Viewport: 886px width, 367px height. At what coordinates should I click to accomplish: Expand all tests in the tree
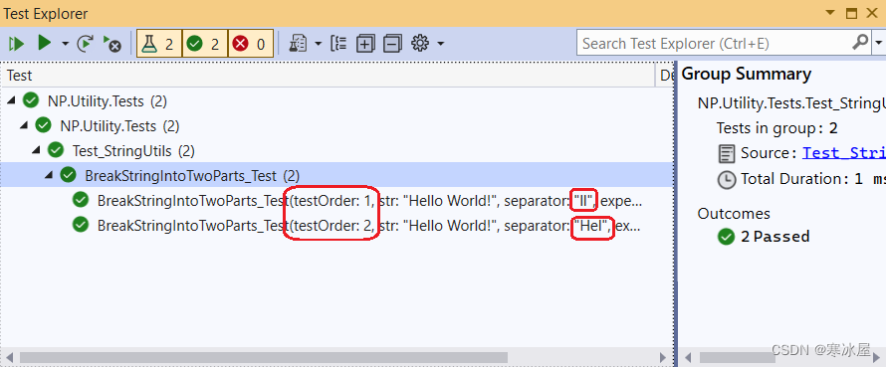pyautogui.click(x=365, y=44)
